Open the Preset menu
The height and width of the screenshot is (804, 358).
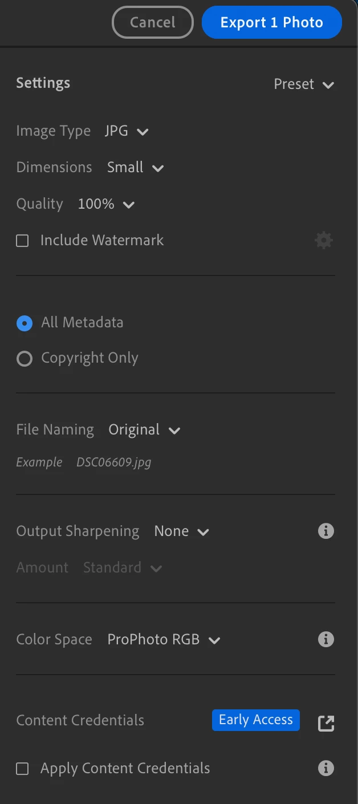[x=303, y=84]
